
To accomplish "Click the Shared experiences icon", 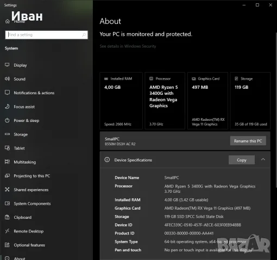I will click(7, 190).
